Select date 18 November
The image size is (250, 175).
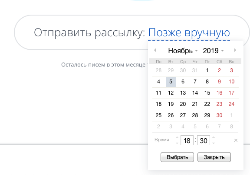coord(158,104)
